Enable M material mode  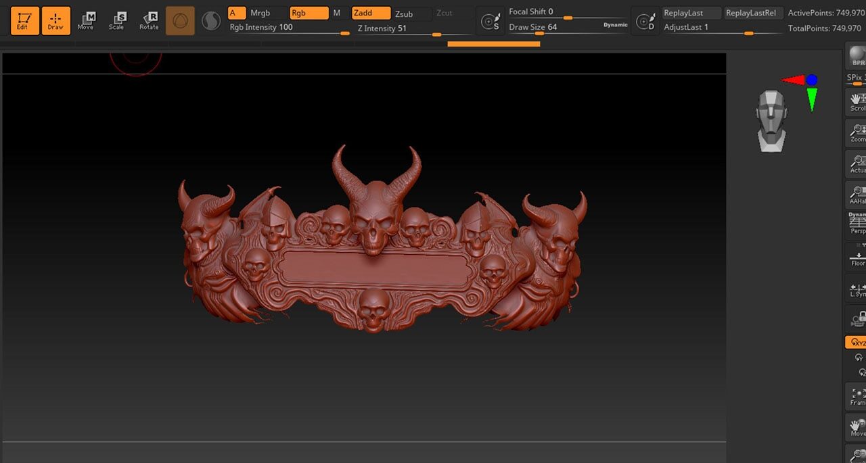tap(337, 13)
